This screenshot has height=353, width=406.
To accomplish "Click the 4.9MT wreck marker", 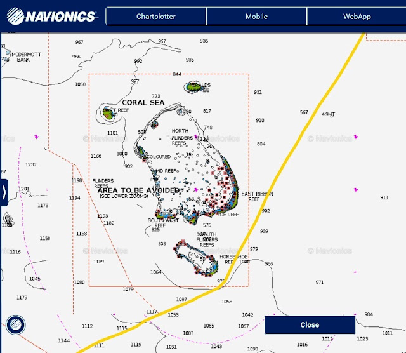I will pyautogui.click(x=328, y=114).
